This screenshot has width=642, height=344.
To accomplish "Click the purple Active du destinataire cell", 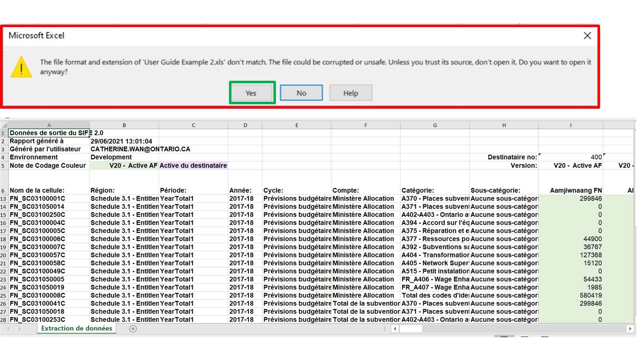I will [x=193, y=165].
